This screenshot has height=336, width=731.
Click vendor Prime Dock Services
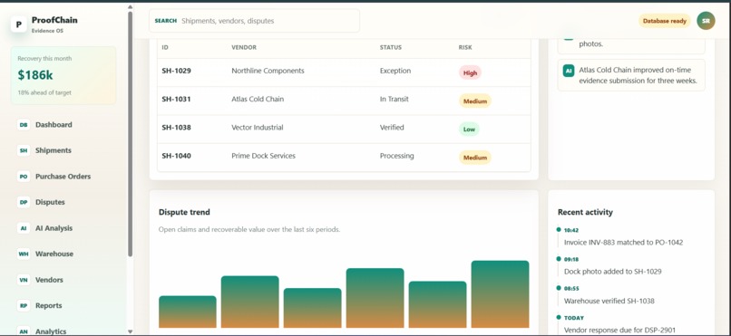[x=263, y=156]
